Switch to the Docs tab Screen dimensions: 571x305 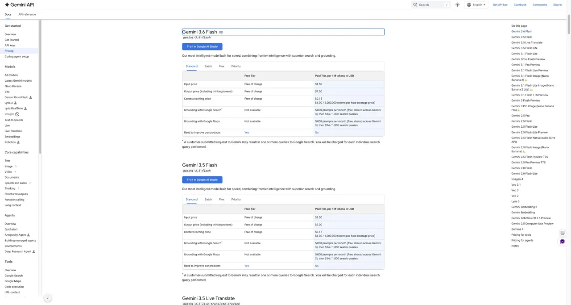point(8,14)
